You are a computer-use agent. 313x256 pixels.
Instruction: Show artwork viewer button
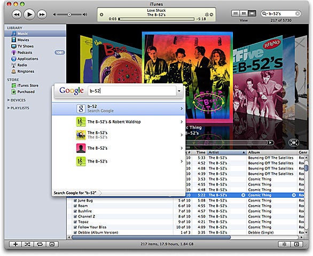tap(52, 244)
